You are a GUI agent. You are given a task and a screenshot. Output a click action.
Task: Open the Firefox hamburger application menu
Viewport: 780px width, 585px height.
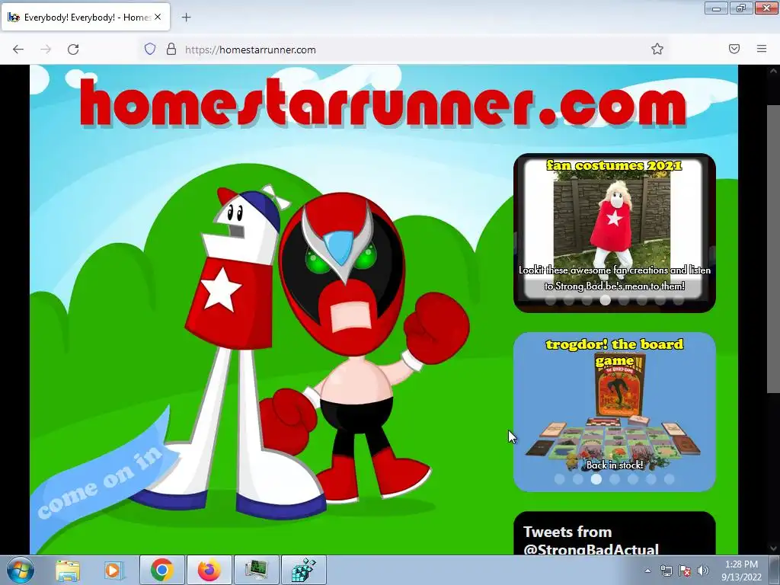761,49
